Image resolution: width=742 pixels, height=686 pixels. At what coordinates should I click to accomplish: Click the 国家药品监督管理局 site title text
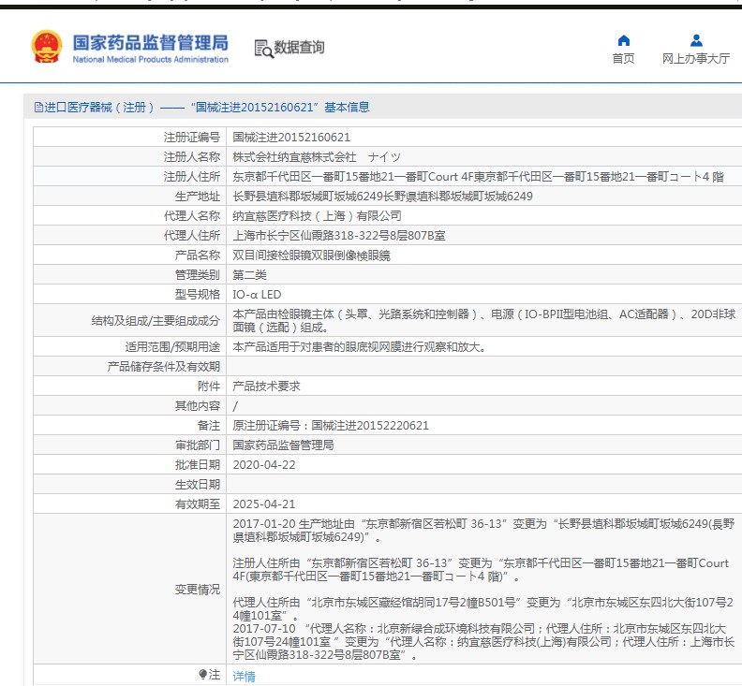150,42
